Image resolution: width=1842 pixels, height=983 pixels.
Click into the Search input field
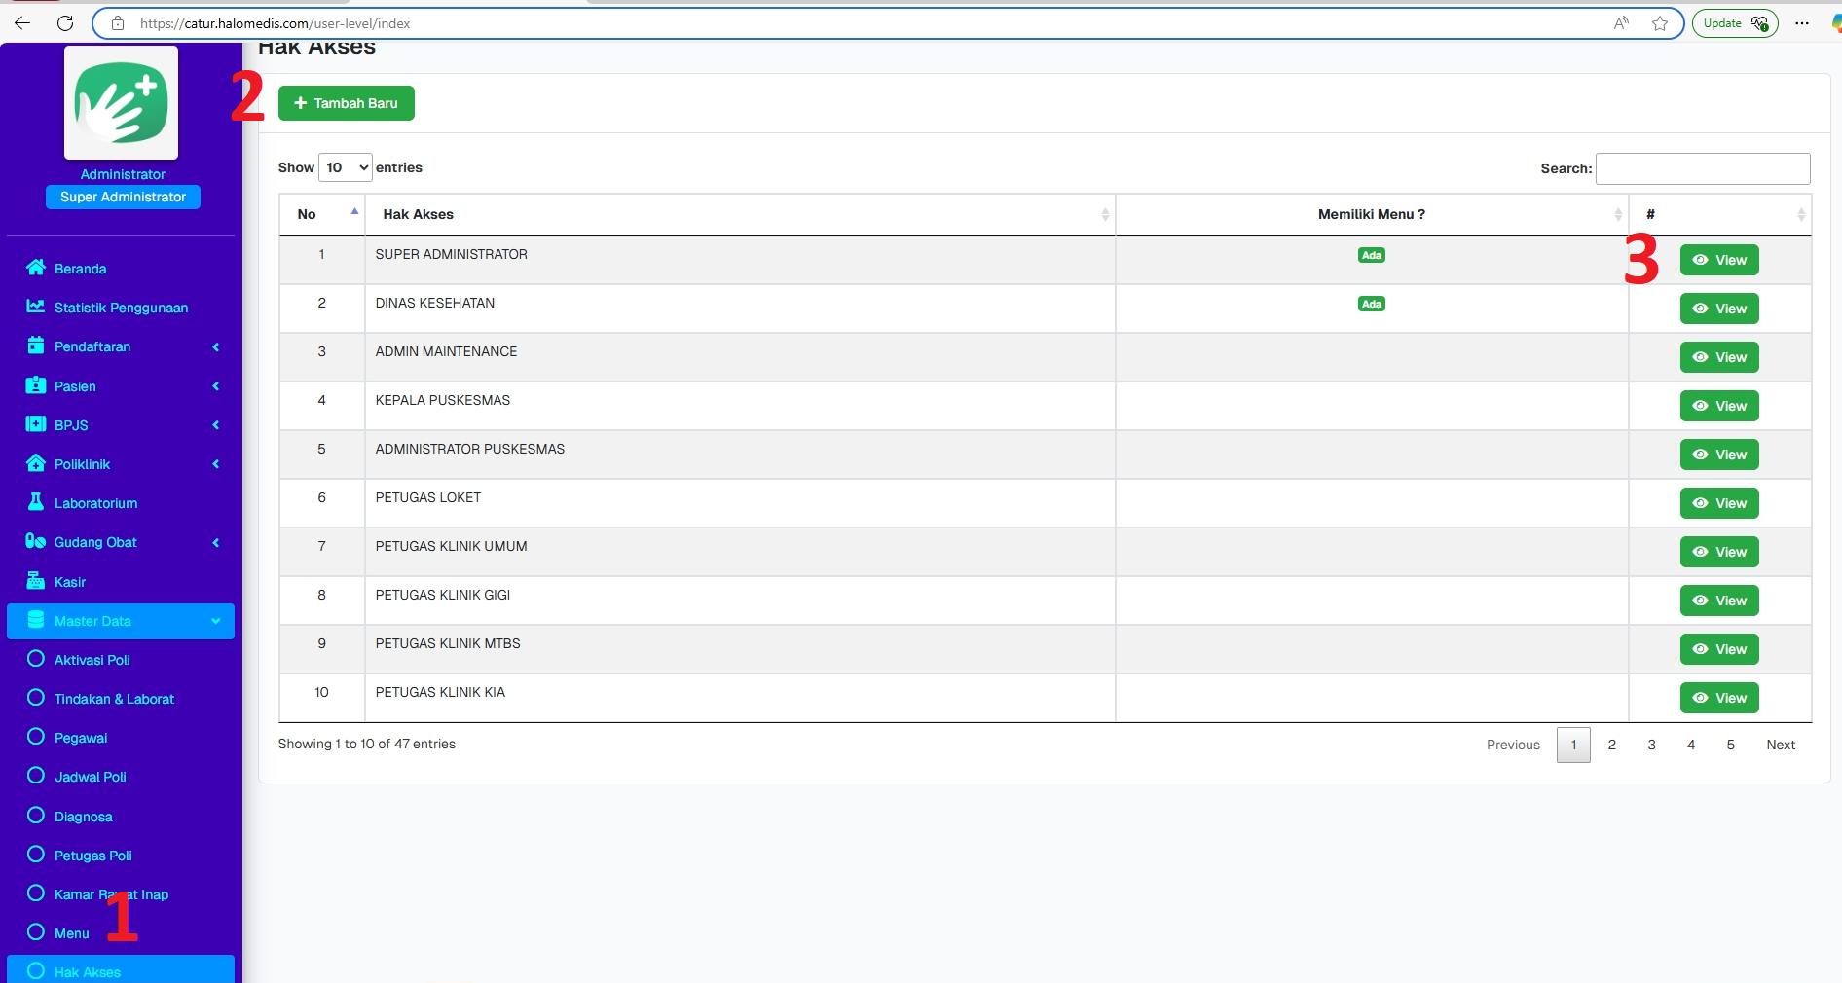tap(1703, 168)
